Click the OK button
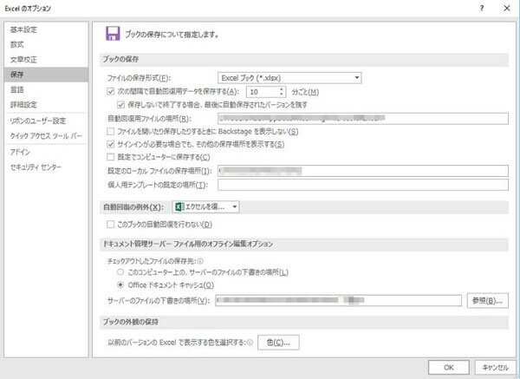 click(x=448, y=368)
